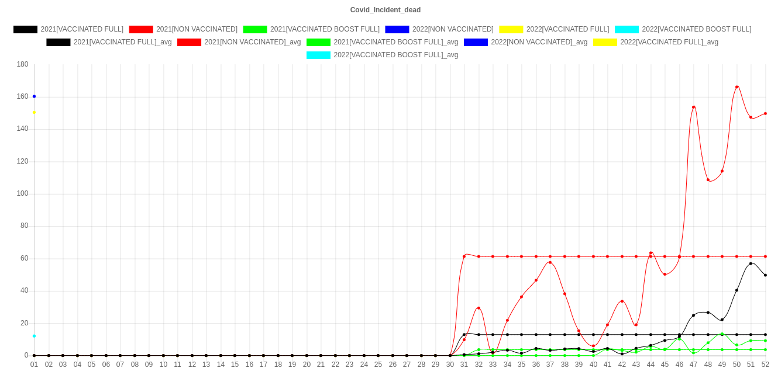Hide 2022[VACCINATED BOOST FULL]_avg via legend label
Screen dimensions: 771x385
click(395, 55)
